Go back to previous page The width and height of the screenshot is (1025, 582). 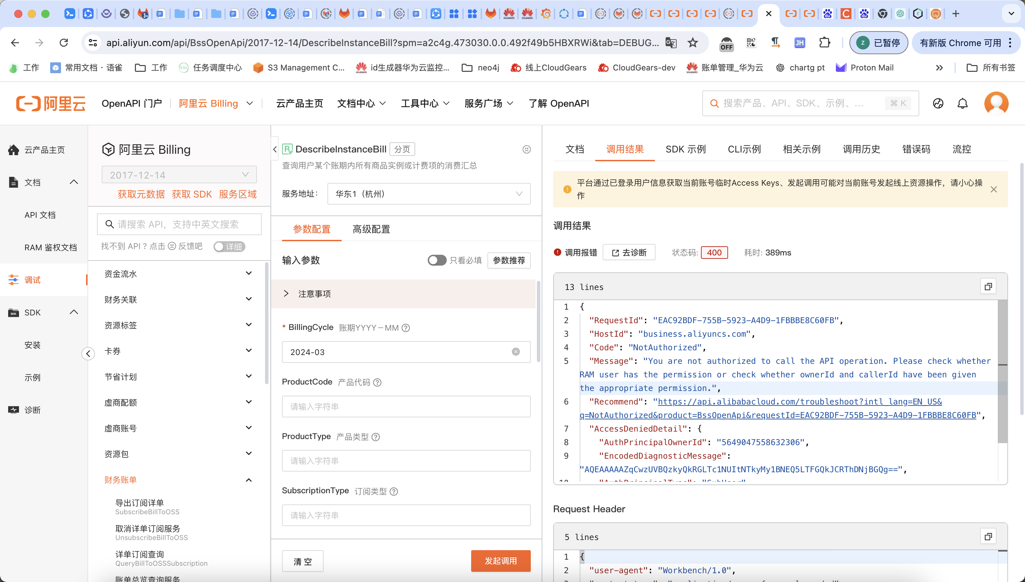click(15, 42)
